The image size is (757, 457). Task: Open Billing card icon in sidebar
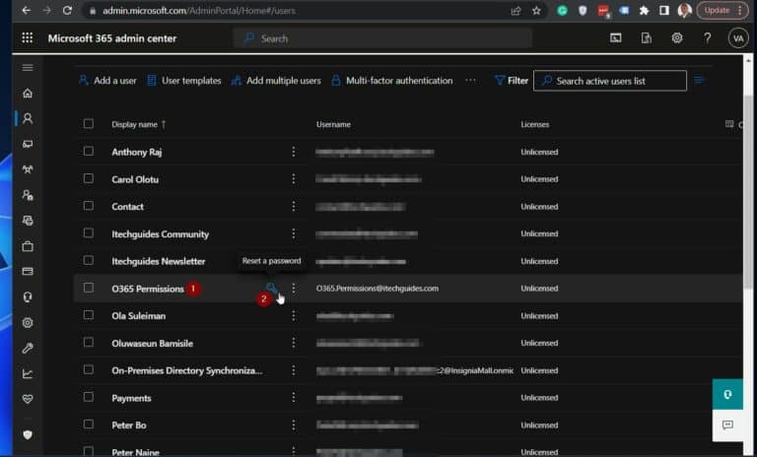click(28, 271)
